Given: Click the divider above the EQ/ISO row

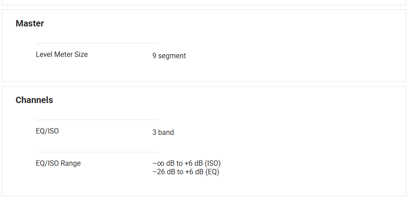Looking at the screenshot, I should 97,120.
